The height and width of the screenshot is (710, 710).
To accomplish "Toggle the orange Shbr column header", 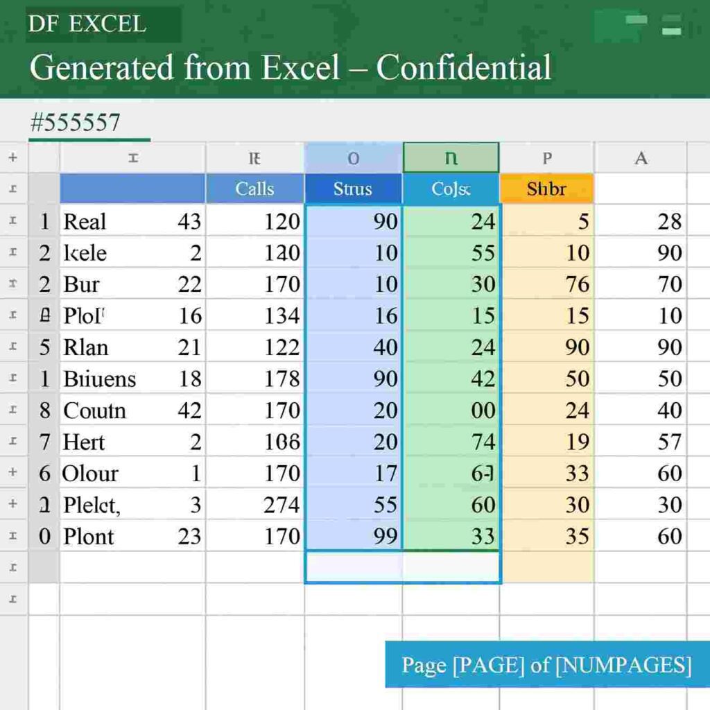I will (x=547, y=189).
